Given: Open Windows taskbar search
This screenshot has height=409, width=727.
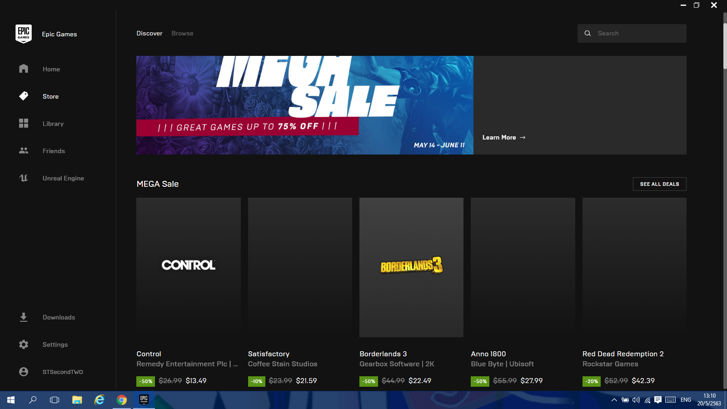Looking at the screenshot, I should point(33,400).
